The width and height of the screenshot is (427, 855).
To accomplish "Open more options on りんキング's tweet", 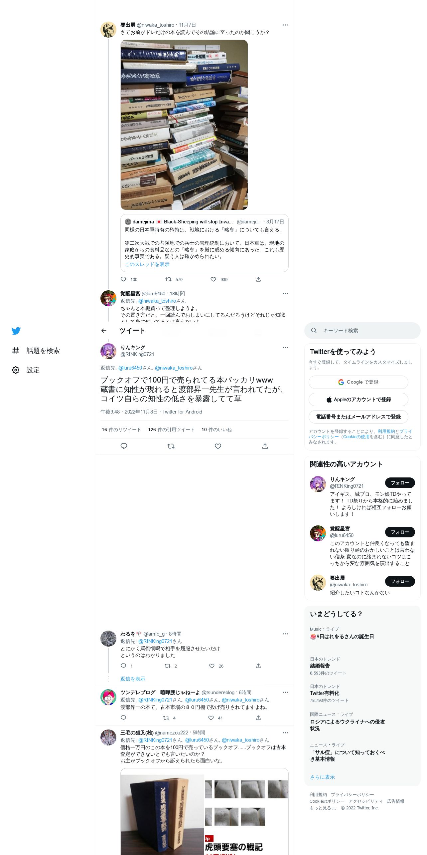I will [x=285, y=348].
